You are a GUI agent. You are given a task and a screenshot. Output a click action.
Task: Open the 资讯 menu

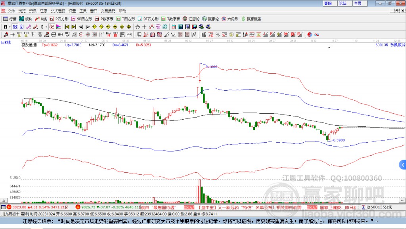coord(33,11)
